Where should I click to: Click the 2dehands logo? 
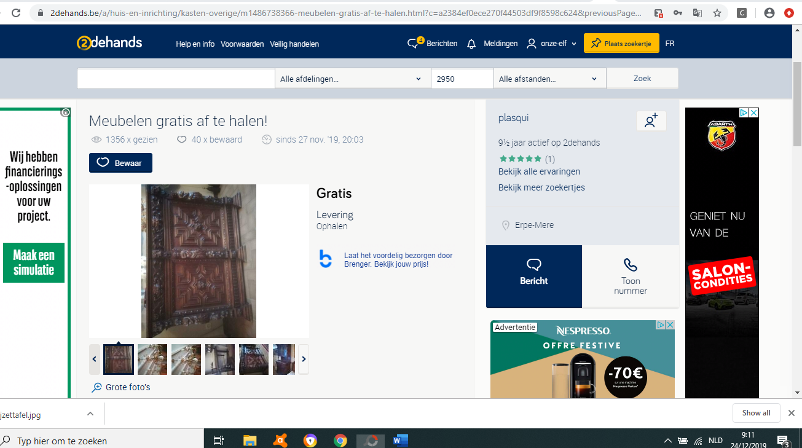tap(109, 42)
